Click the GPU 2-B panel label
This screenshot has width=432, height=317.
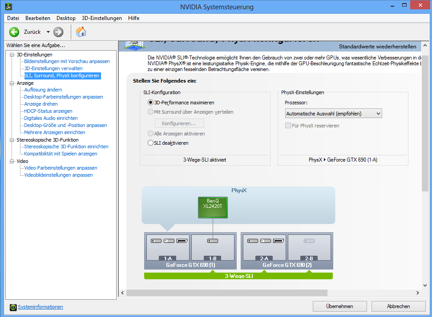309,258
